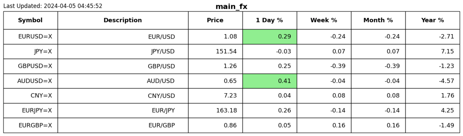
Task: Select the EUR/JPY description cell
Action: [123, 111]
